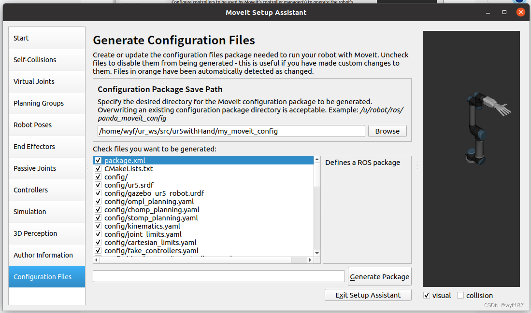Click Generate Package button

(x=379, y=277)
